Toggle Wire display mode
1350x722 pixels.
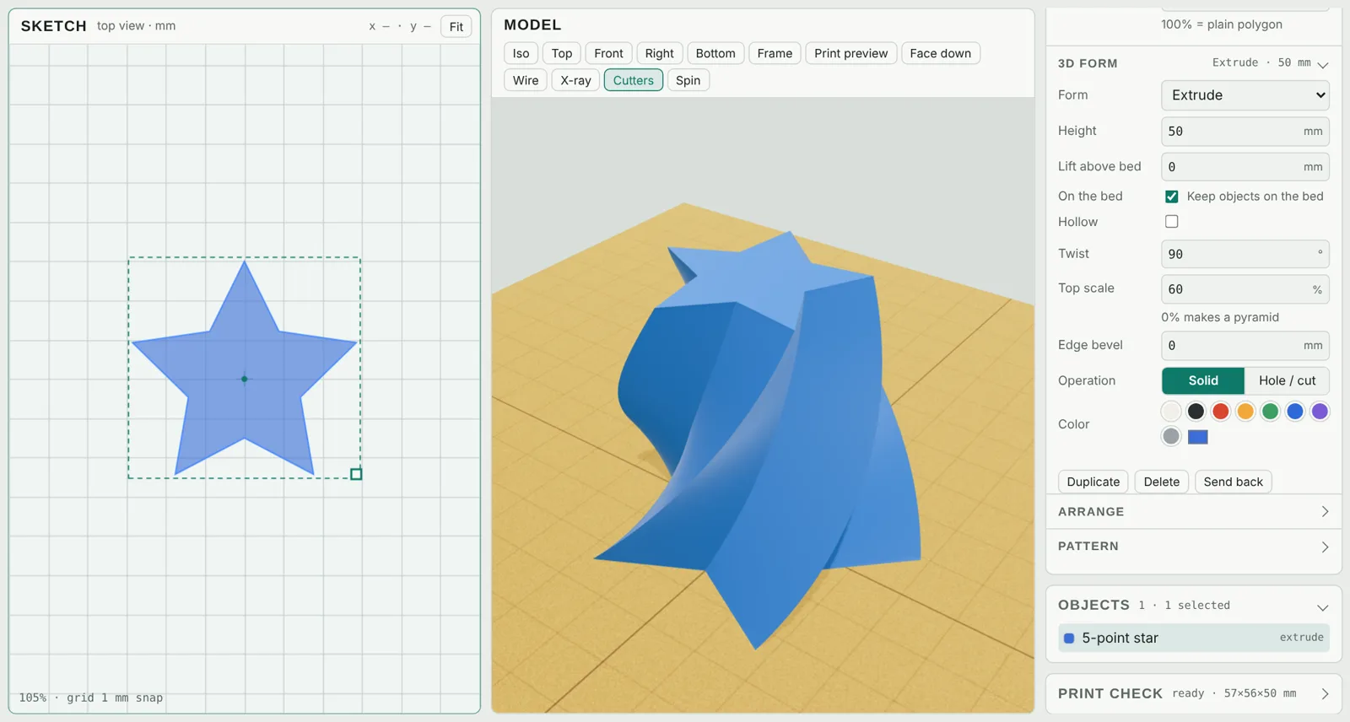coord(526,80)
